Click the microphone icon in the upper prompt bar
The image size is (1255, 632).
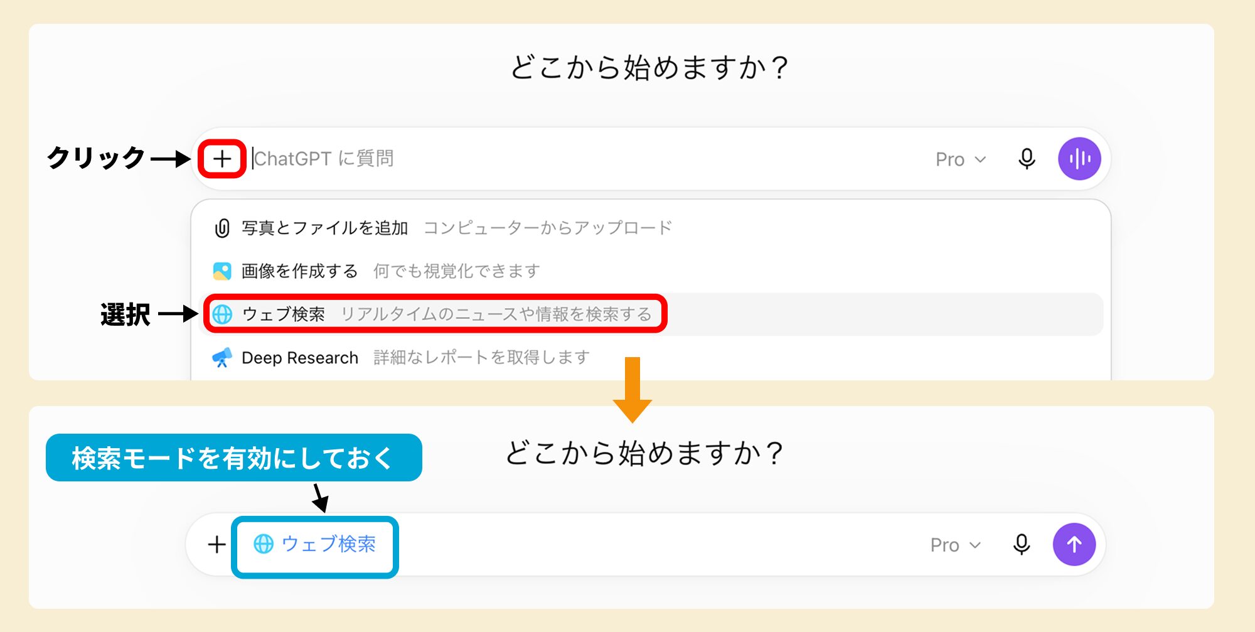click(x=1027, y=159)
